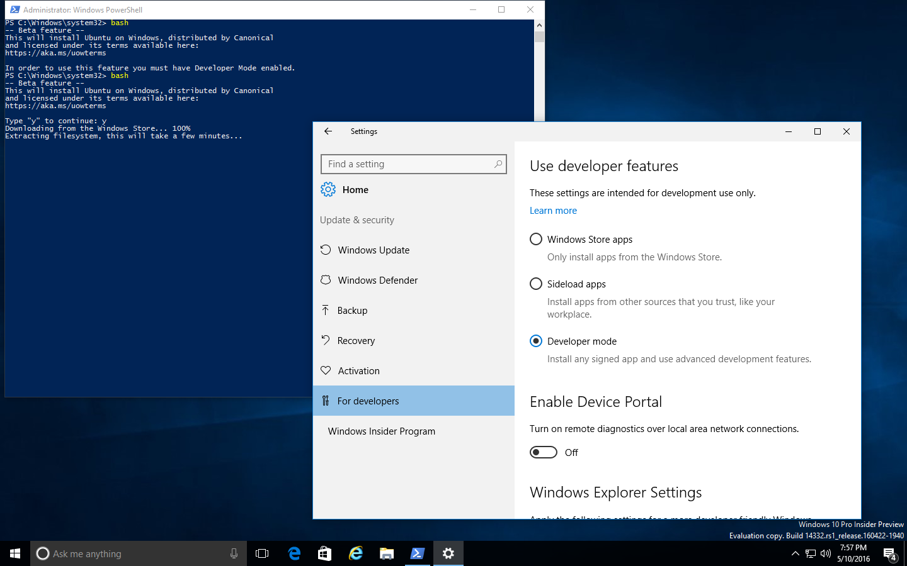
Task: Open Activation settings heart icon
Action: (x=326, y=370)
